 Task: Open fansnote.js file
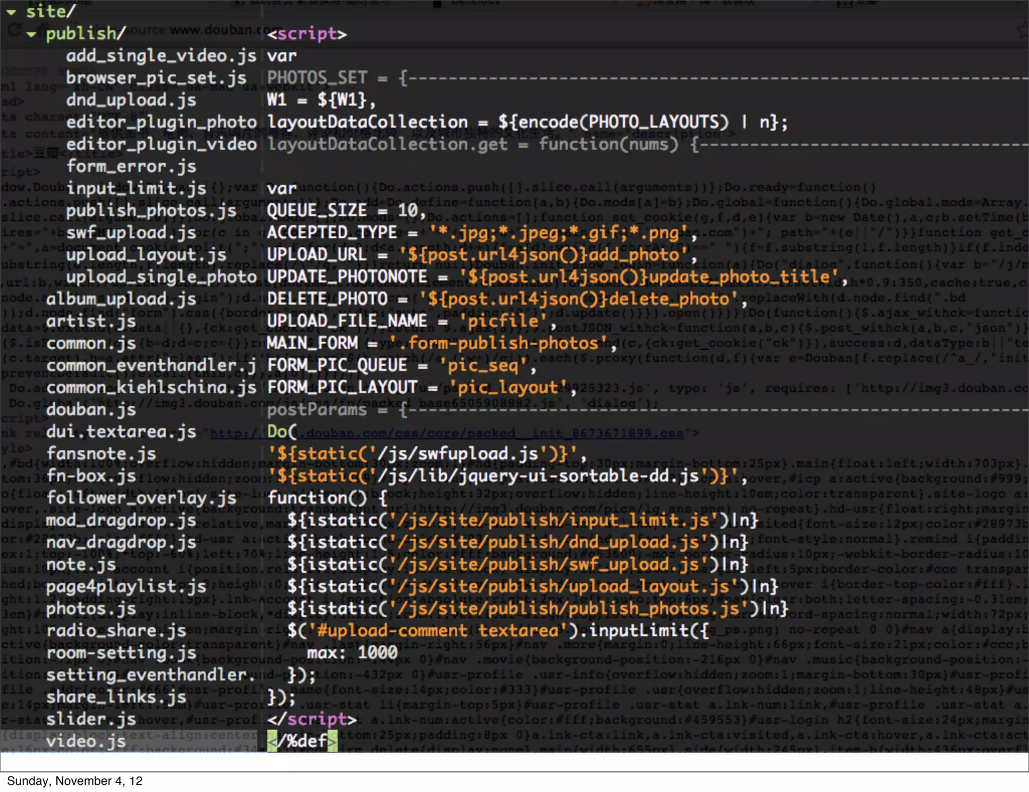[100, 454]
